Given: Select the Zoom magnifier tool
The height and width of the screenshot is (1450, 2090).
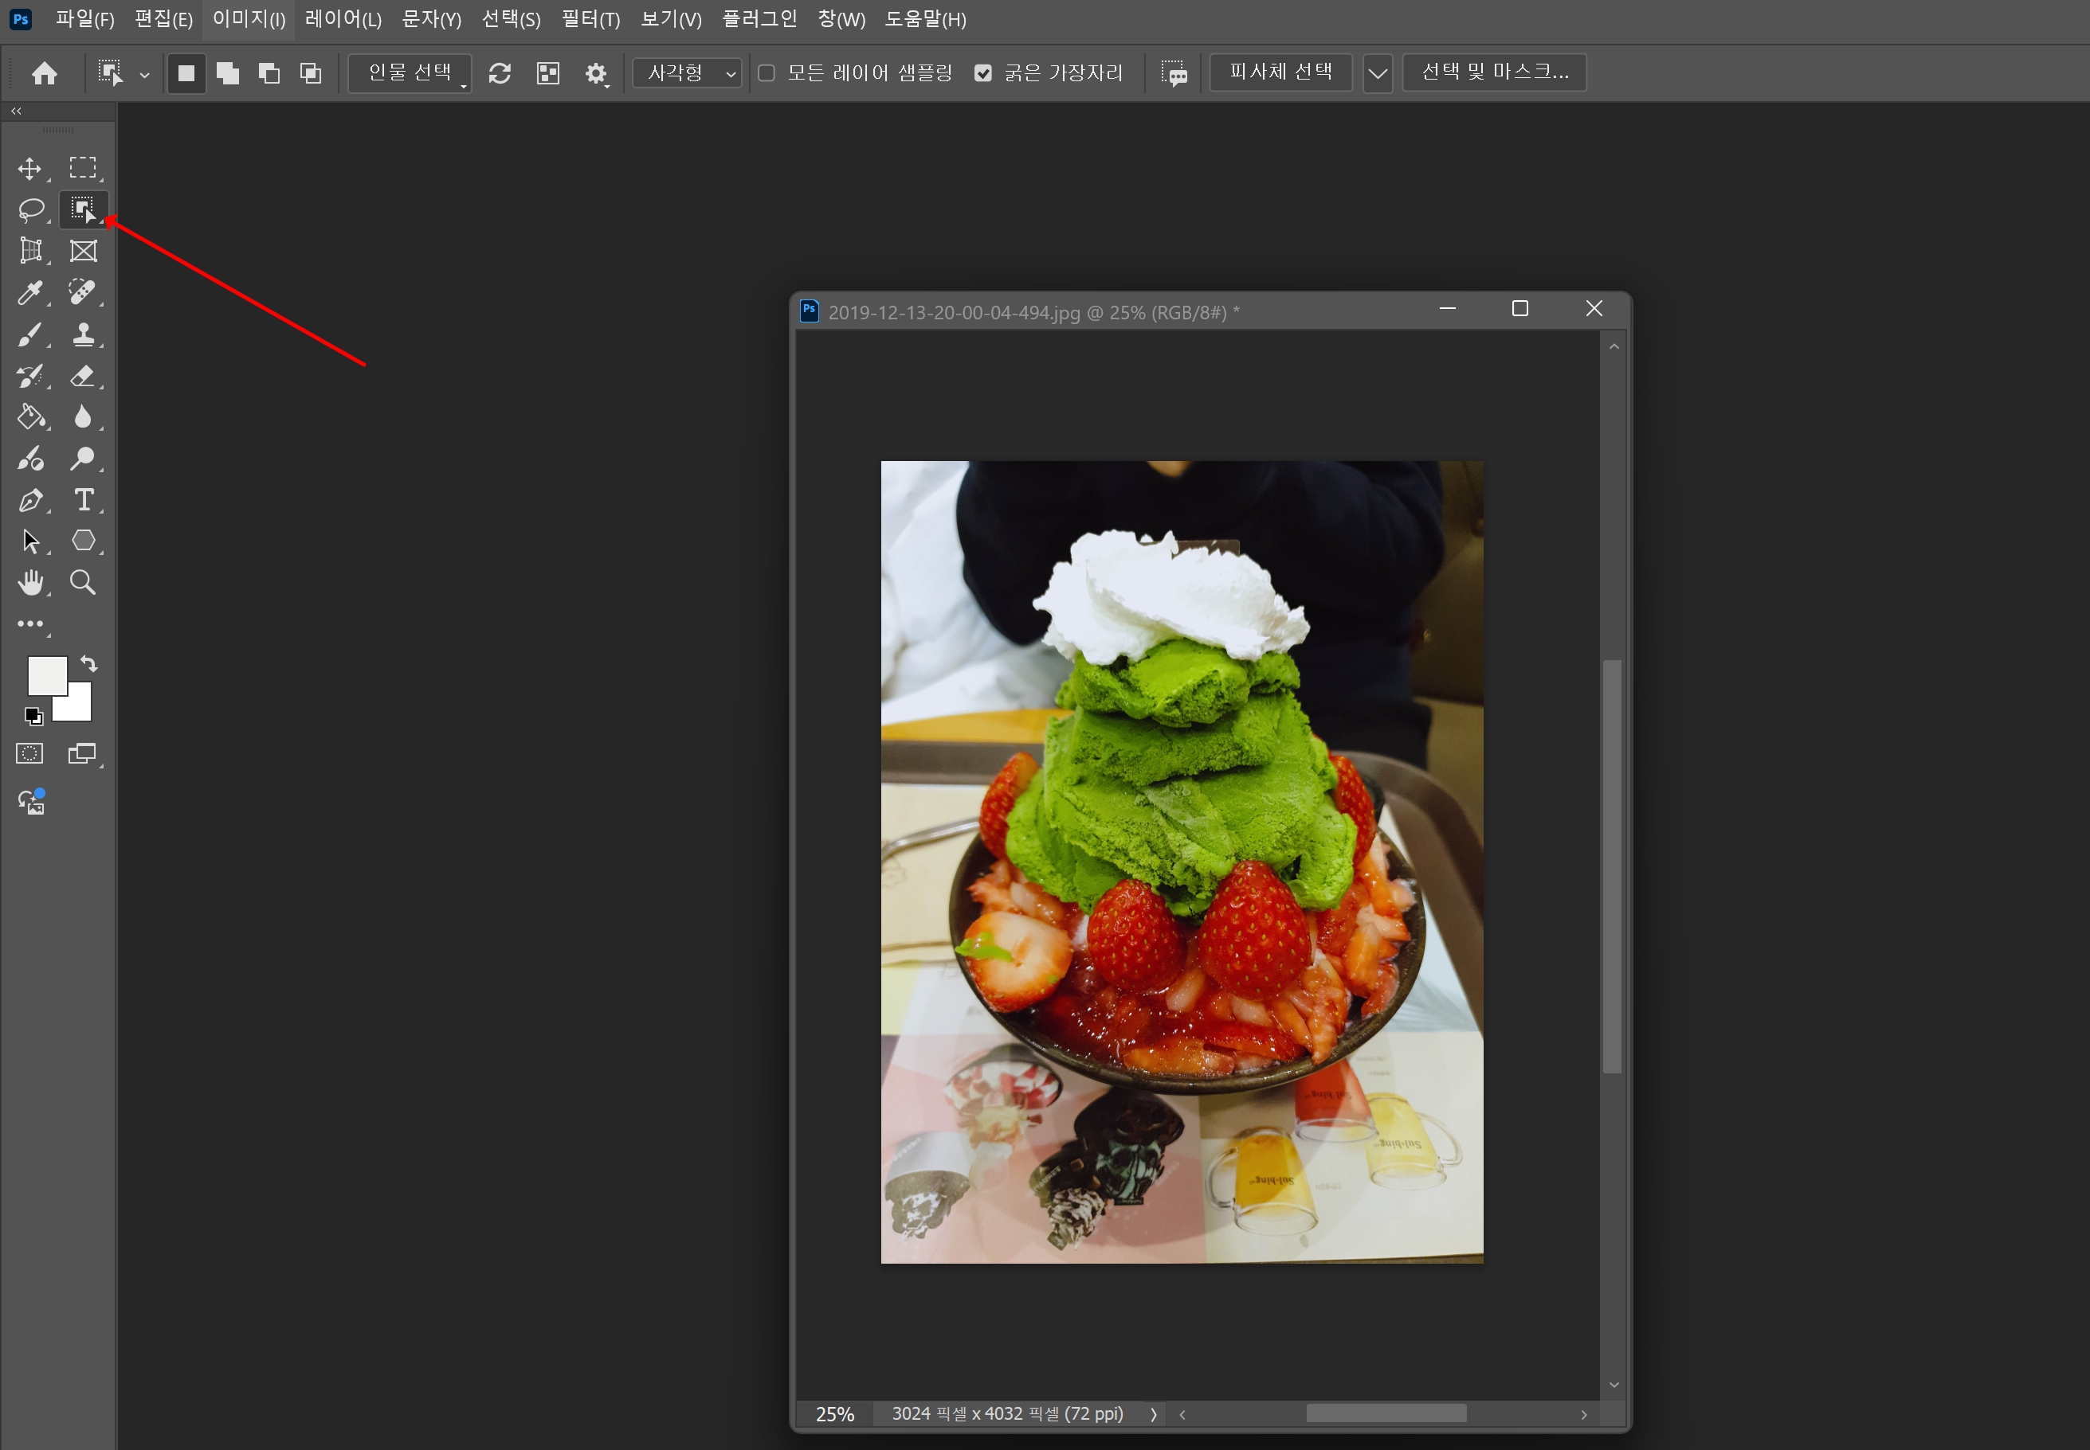Looking at the screenshot, I should tap(83, 582).
